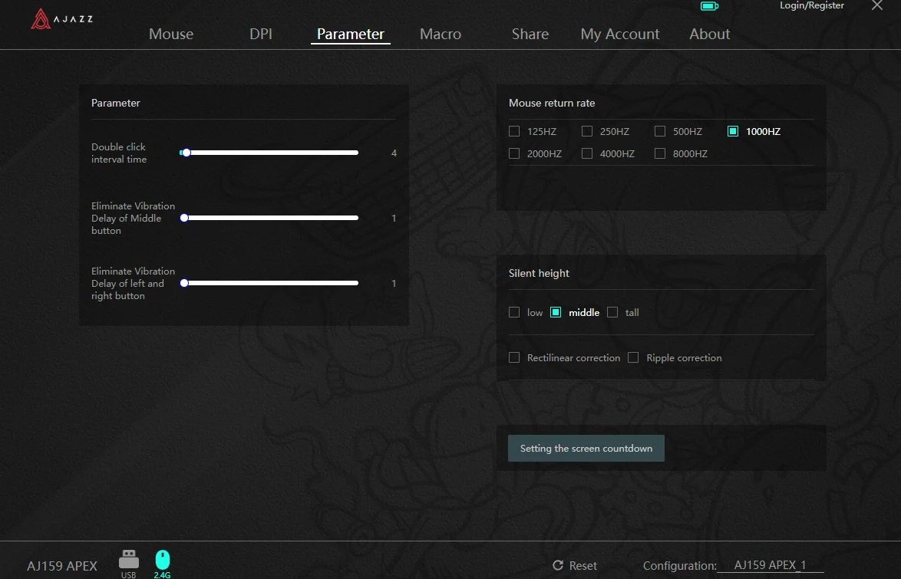Select the USB connection icon

pyautogui.click(x=129, y=563)
